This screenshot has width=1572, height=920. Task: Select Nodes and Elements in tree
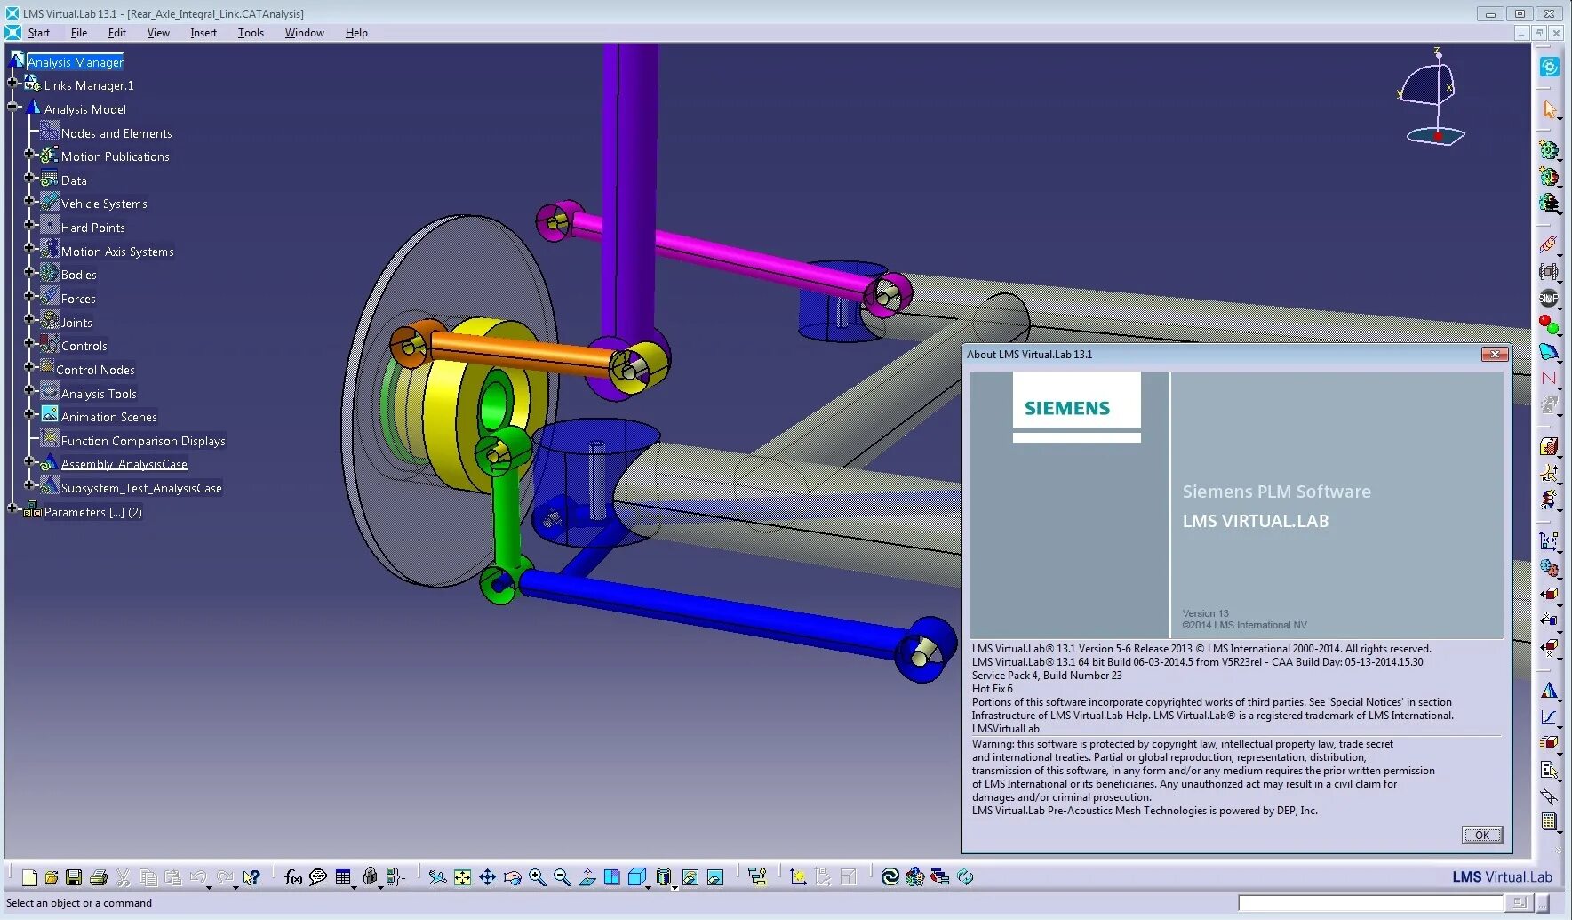pyautogui.click(x=116, y=133)
